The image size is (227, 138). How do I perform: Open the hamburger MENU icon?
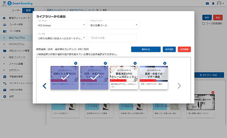(x=4, y=3)
